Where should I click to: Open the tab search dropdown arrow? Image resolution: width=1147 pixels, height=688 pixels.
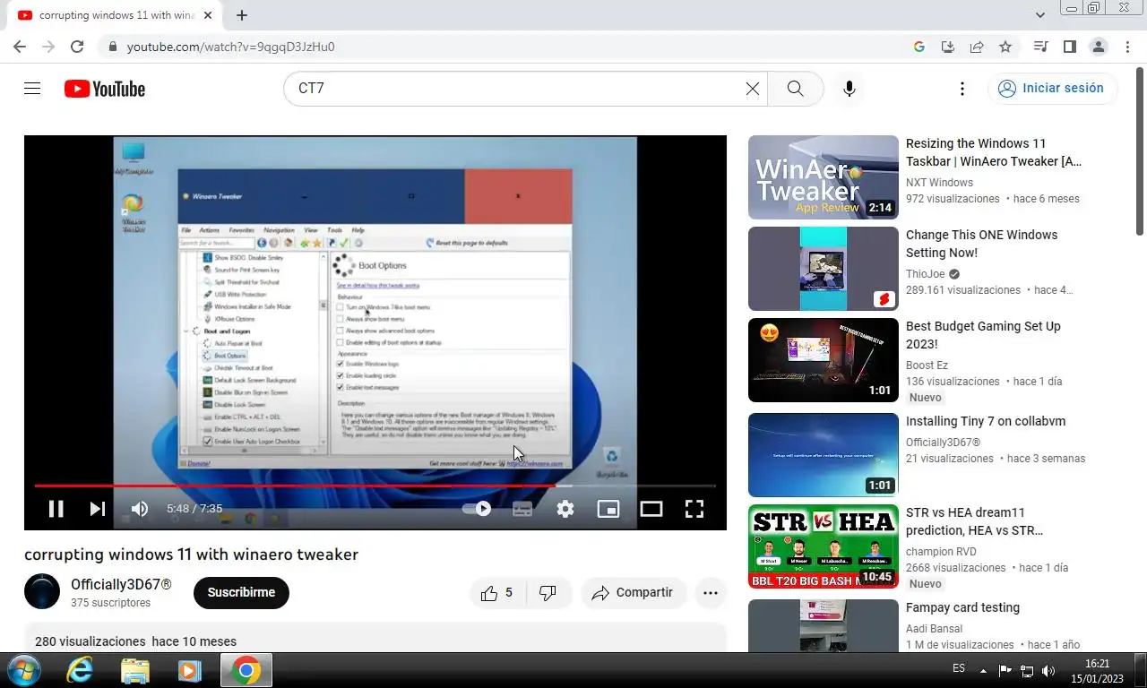point(1039,15)
